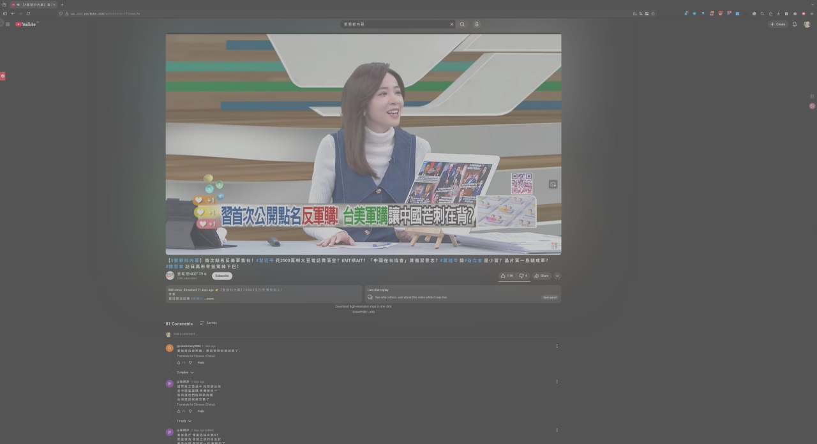Open the comments "Sort by" dropdown
This screenshot has height=444, width=817.
coord(208,323)
